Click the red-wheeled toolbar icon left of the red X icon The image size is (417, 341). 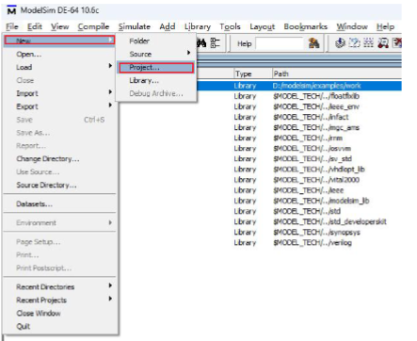click(383, 43)
